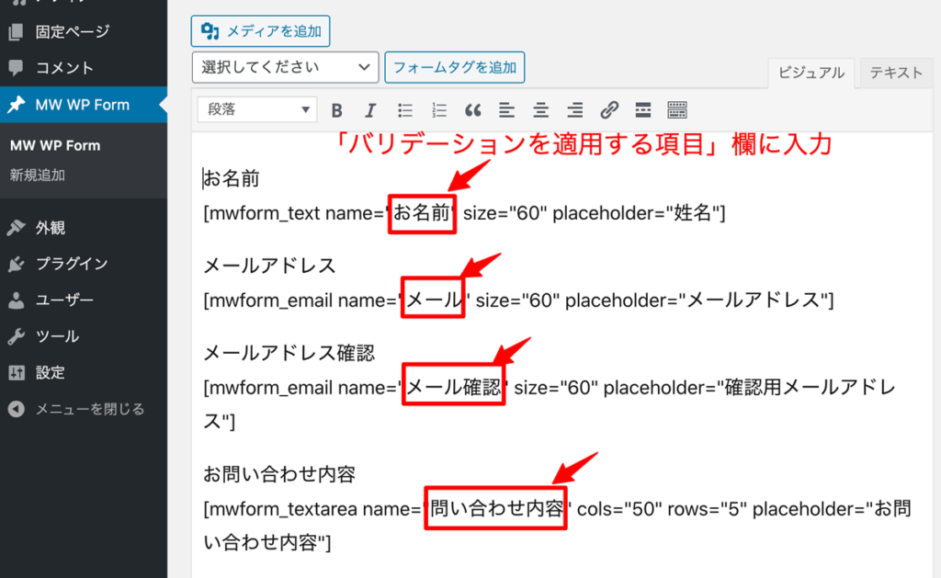941x578 pixels.
Task: Insert a bulleted list
Action: [x=405, y=110]
